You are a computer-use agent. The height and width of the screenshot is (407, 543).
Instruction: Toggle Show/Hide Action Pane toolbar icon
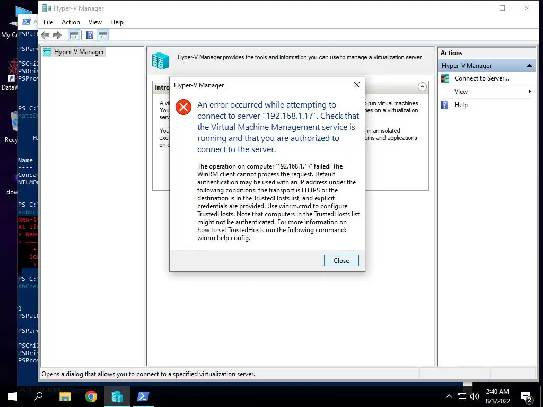pos(103,35)
